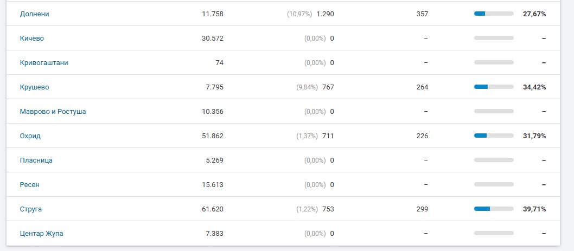Click the value 264 in Крушево row

[x=422, y=87]
